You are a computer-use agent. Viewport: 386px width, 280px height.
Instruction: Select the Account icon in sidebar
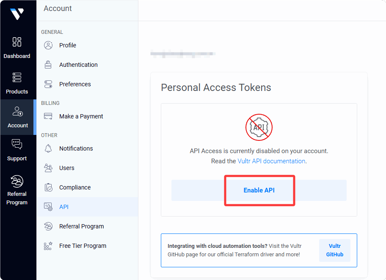[17, 112]
